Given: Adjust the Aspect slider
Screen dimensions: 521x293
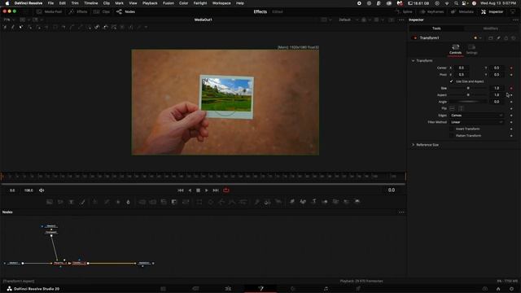Looking at the screenshot, I should [468, 95].
